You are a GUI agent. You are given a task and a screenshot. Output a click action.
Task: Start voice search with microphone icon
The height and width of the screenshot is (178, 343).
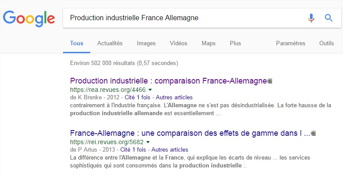(x=311, y=18)
